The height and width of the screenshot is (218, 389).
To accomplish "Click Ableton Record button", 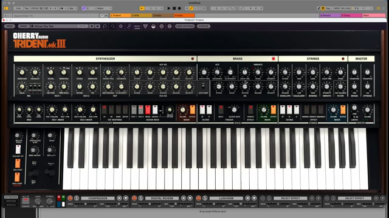I will [179, 8].
